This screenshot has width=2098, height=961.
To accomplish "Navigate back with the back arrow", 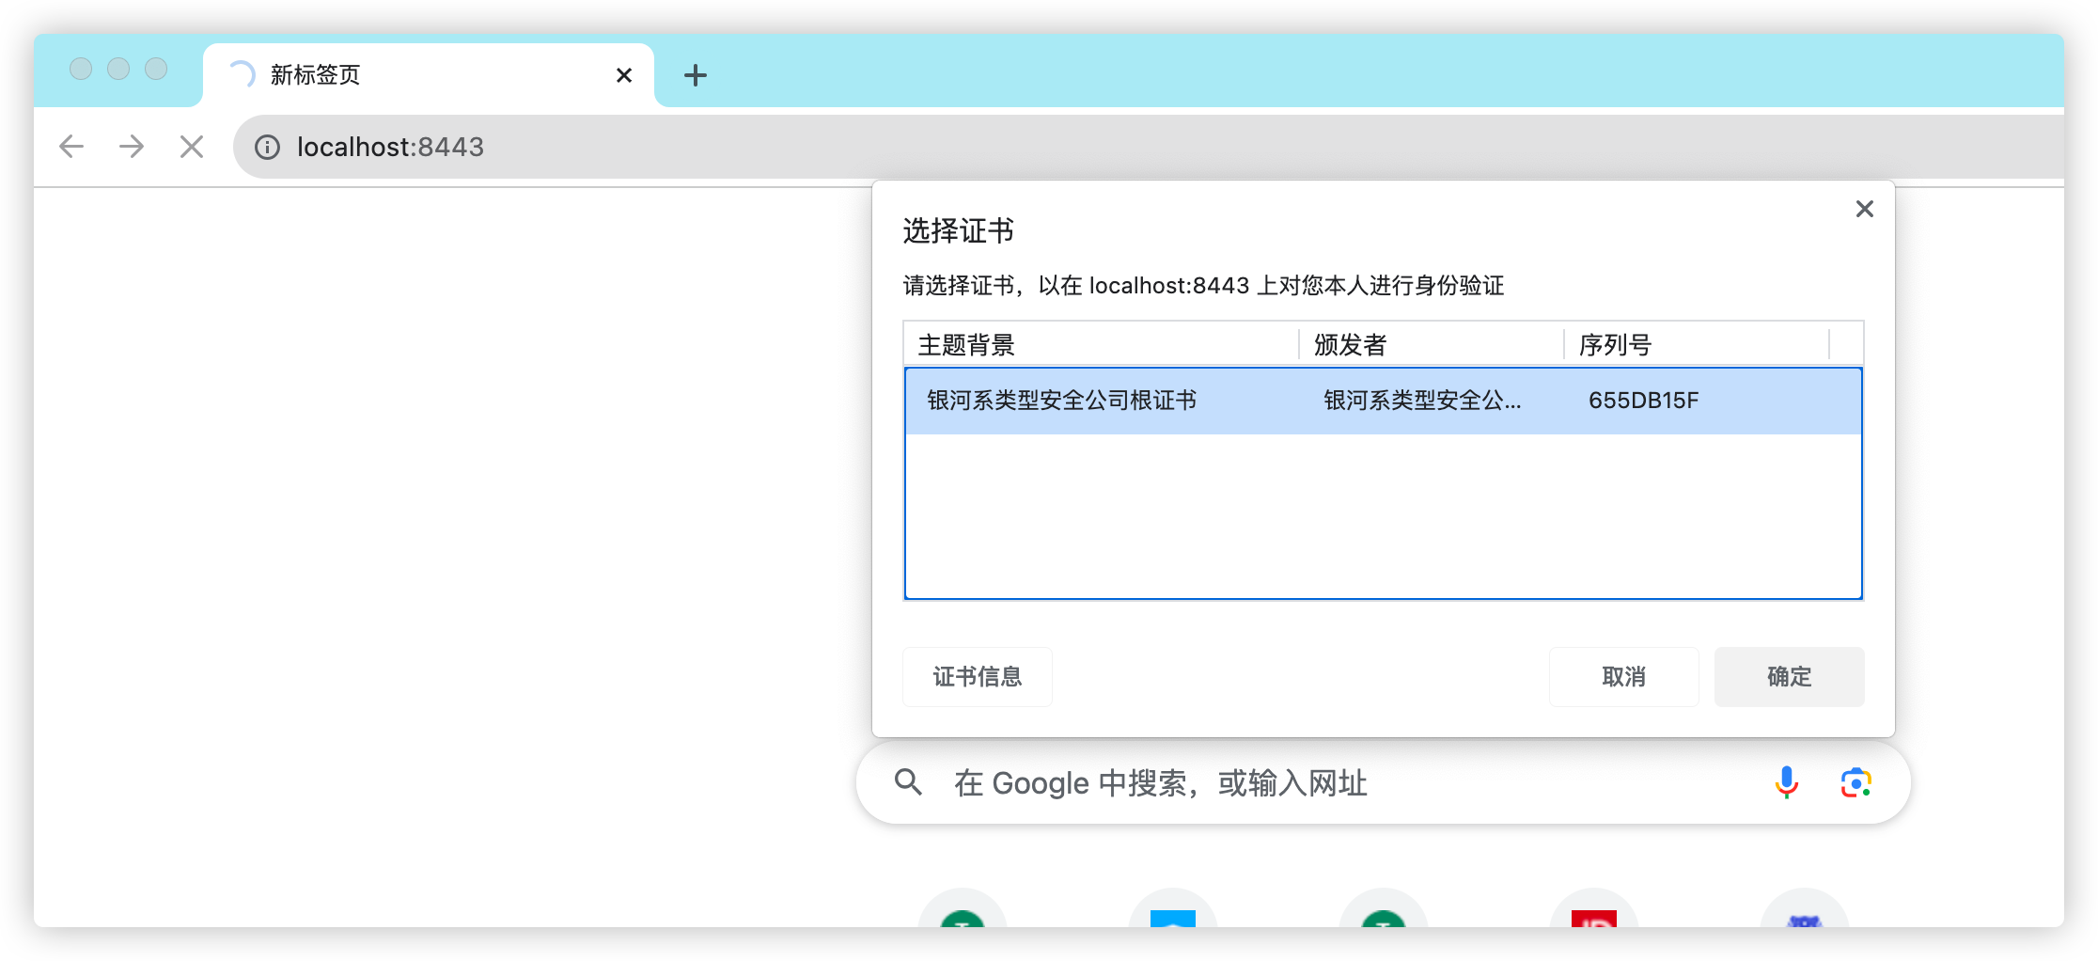I will tap(70, 147).
